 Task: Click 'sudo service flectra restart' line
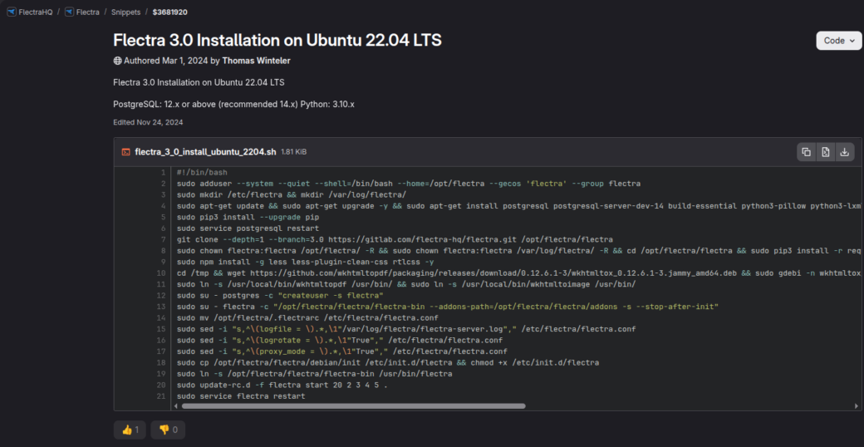[x=241, y=397]
